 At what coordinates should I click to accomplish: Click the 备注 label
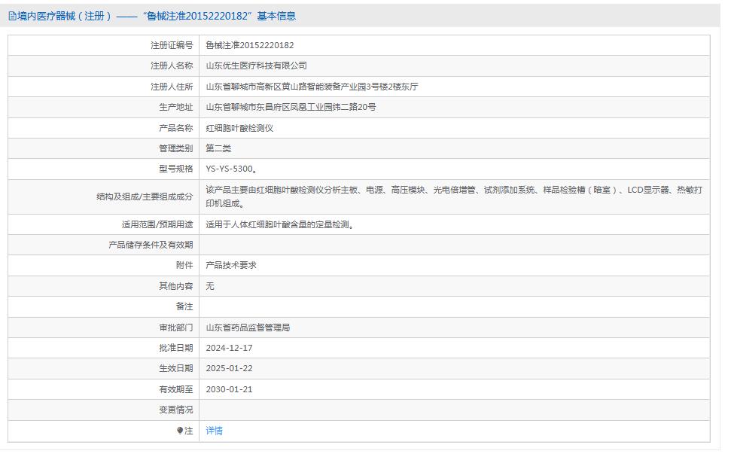tap(184, 306)
